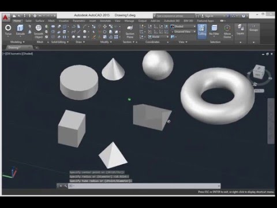
Task: Click the Undo arrow in Quick Access toolbar
Action: click(40, 16)
